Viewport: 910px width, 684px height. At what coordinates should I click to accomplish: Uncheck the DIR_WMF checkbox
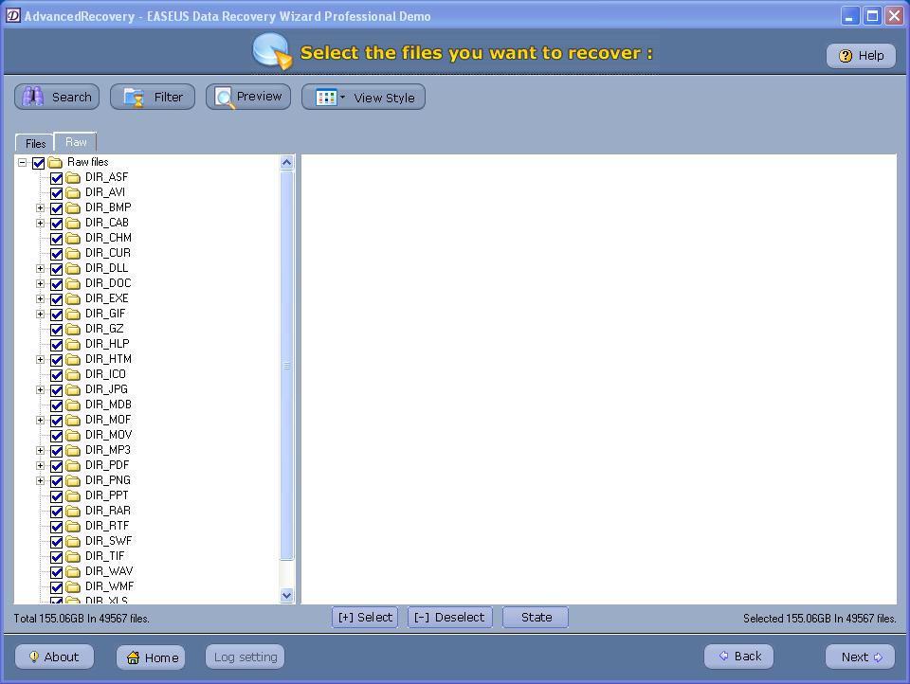click(x=56, y=587)
